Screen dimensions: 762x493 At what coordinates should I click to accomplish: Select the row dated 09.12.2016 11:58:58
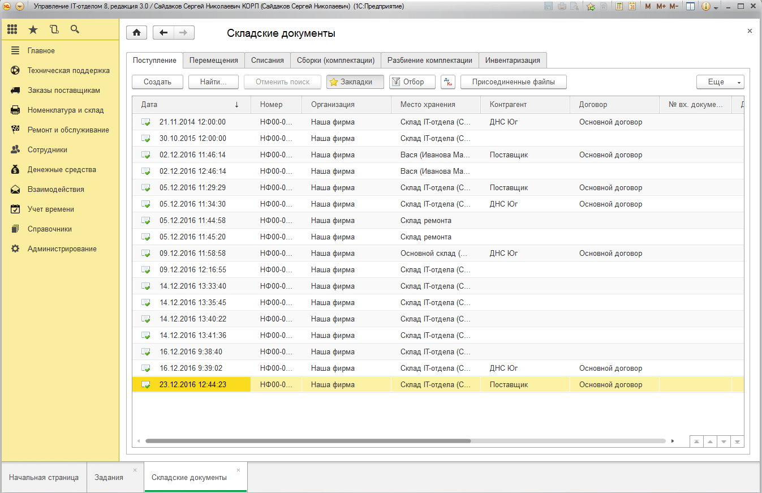tap(192, 254)
